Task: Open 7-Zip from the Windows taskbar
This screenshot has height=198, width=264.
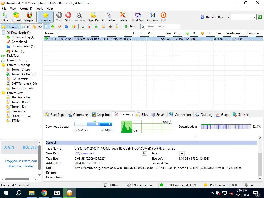Action: (x=57, y=193)
